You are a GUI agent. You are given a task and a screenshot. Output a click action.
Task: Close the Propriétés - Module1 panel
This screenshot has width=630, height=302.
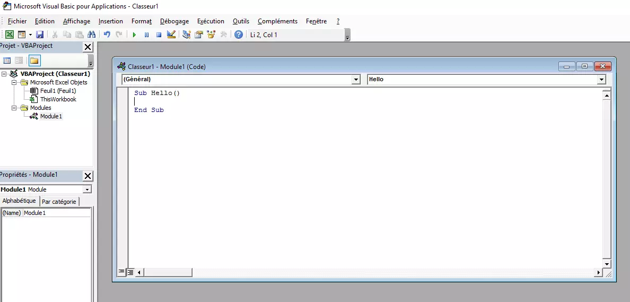(87, 176)
